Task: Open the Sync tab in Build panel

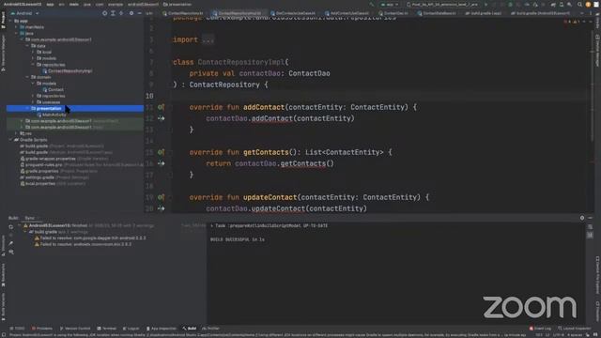Action: click(29, 218)
